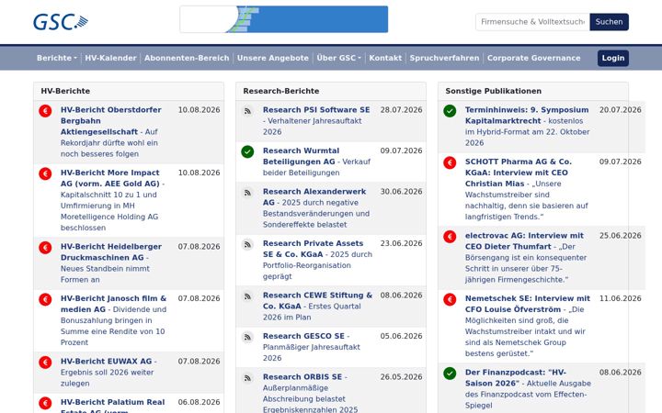Click the banner image in header
Viewport: 662px width, 413px height.
click(284, 19)
